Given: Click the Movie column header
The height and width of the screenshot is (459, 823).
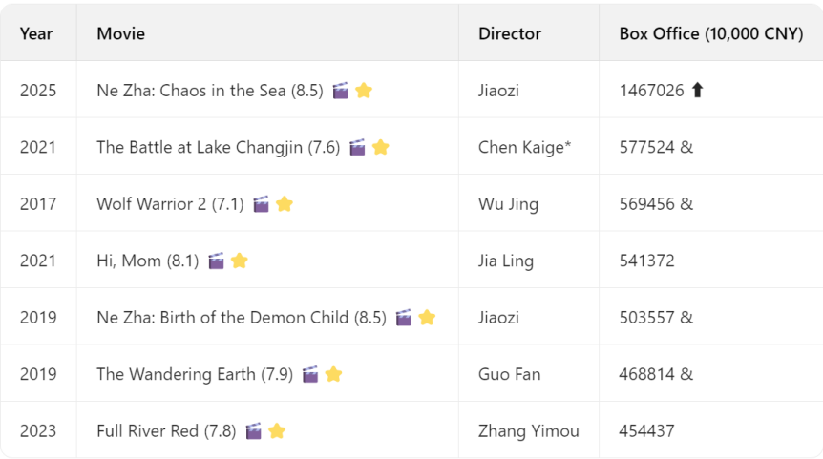Looking at the screenshot, I should pyautogui.click(x=121, y=33).
